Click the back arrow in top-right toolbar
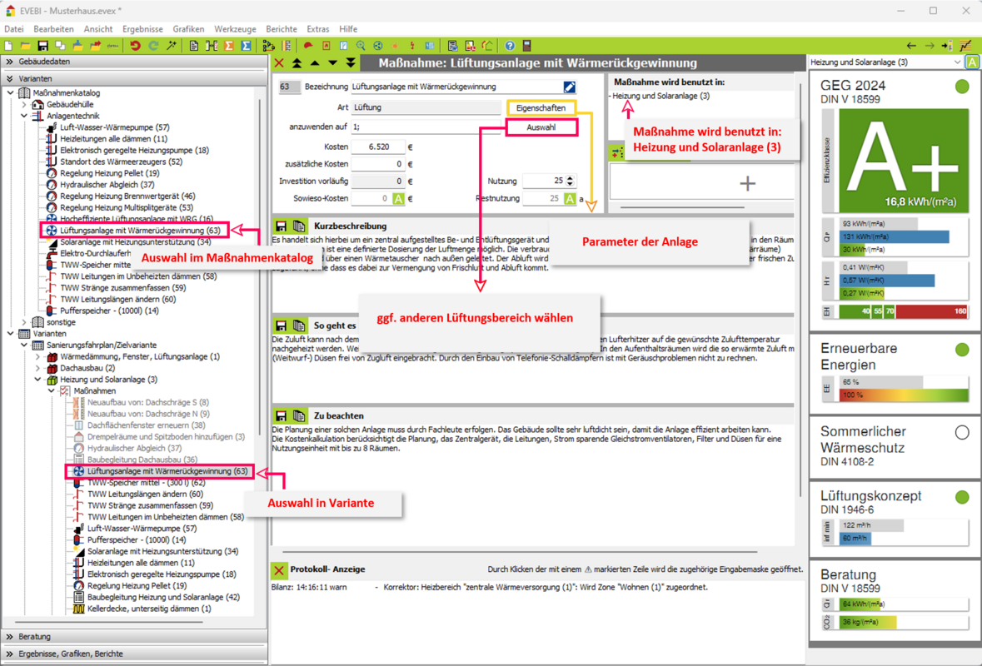This screenshot has width=982, height=666. pos(911,46)
